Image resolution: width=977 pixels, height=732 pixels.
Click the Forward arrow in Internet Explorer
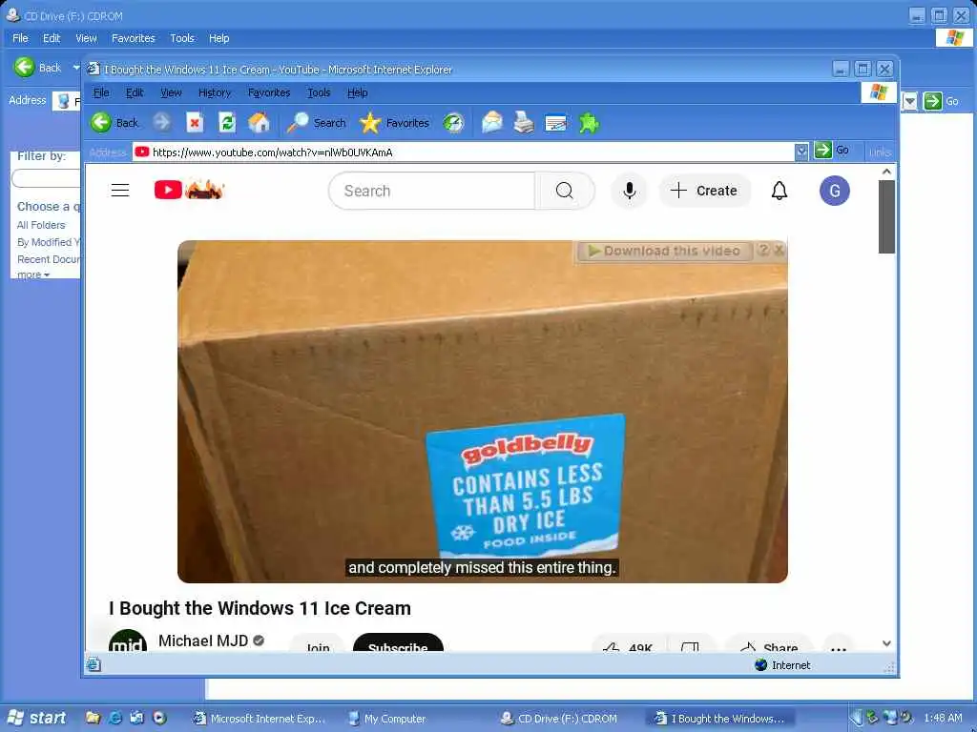[x=161, y=122]
